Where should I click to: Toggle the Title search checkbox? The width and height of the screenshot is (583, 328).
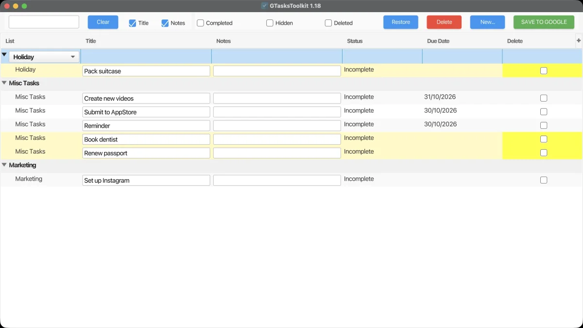(132, 23)
